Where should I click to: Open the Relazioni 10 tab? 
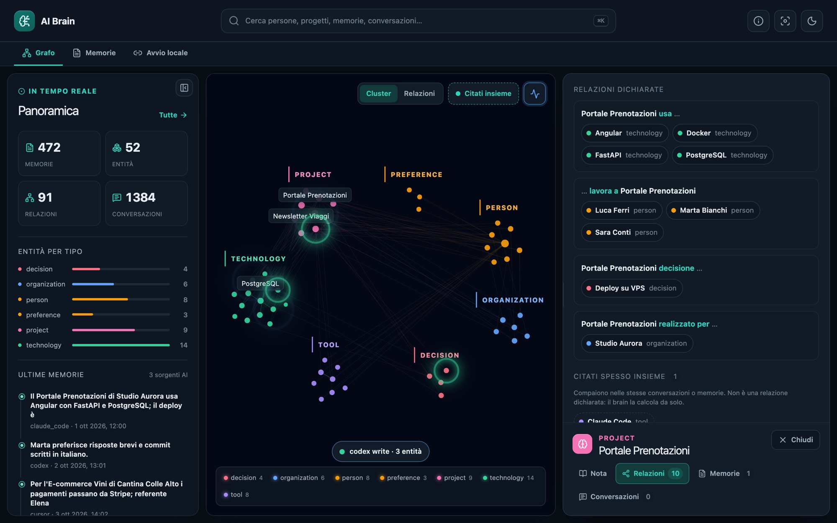click(652, 473)
